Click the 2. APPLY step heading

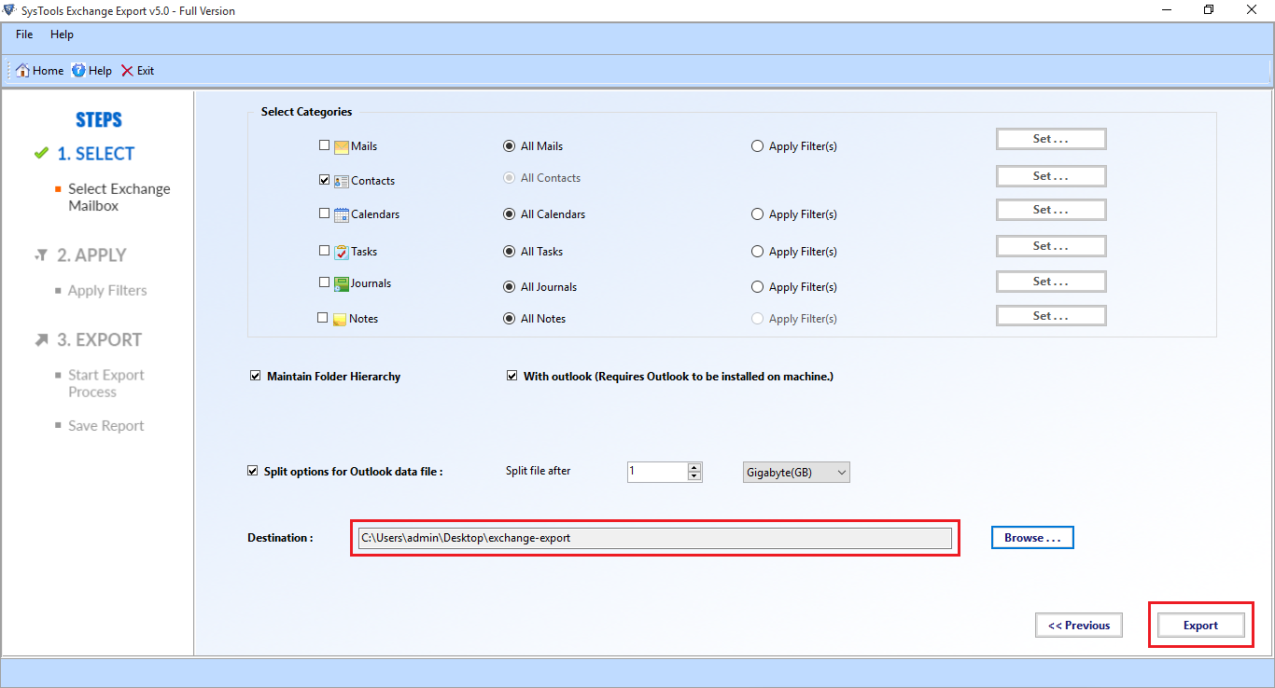[91, 255]
